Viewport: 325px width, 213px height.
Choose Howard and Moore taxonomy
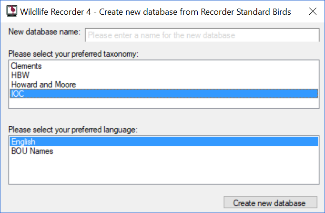[164, 84]
